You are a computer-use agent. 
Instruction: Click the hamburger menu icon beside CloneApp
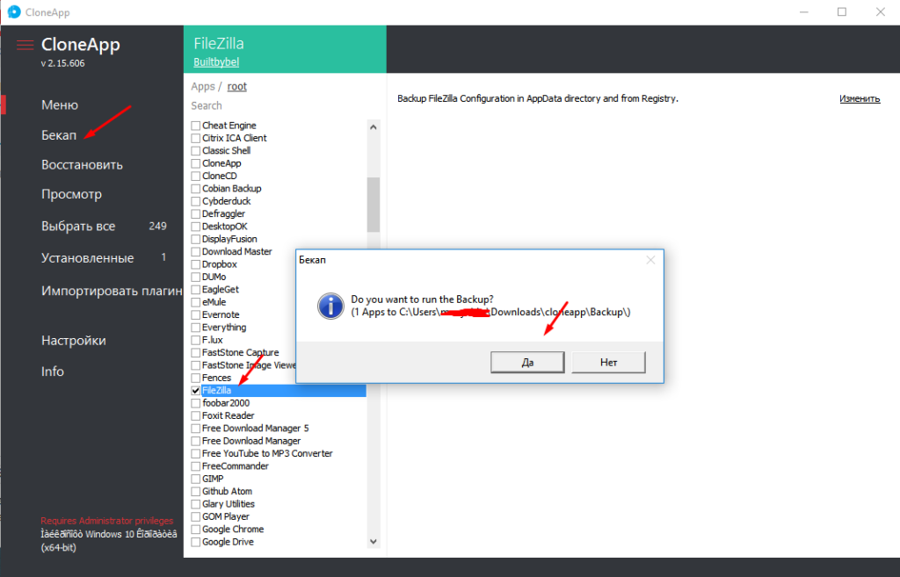pos(25,45)
